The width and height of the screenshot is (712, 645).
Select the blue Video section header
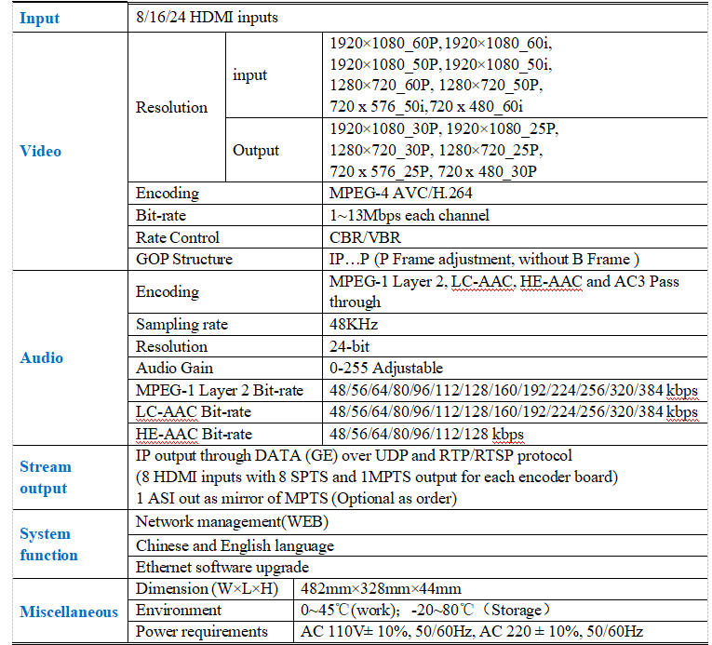pyautogui.click(x=41, y=151)
